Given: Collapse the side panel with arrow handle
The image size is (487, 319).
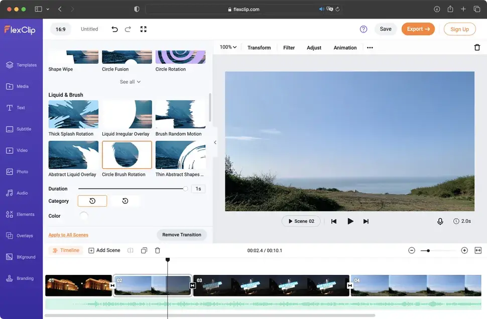Looking at the screenshot, I should [x=215, y=143].
